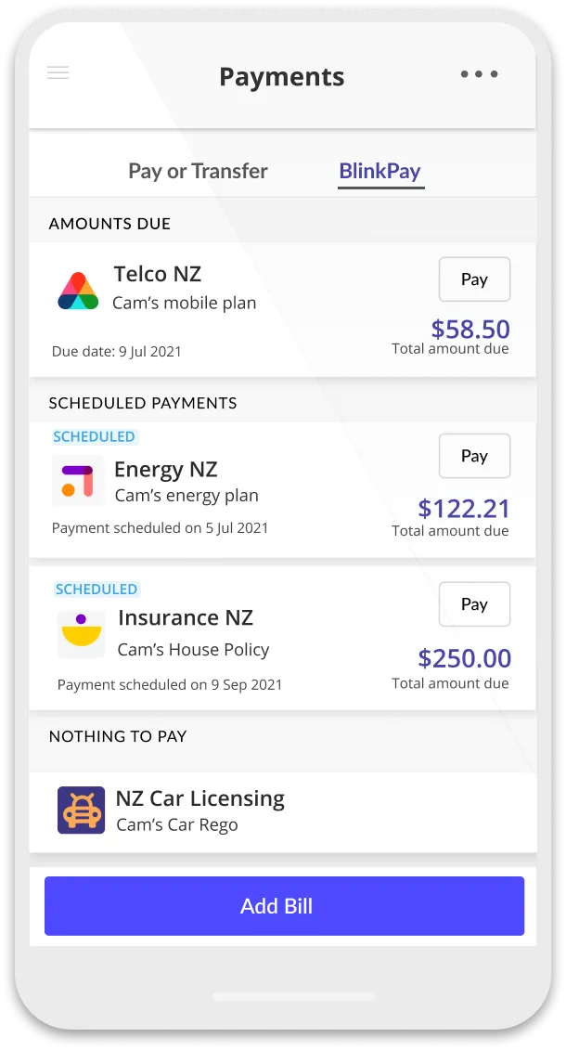Tap the Payments screen title
The height and width of the screenshot is (1050, 566).
282,77
